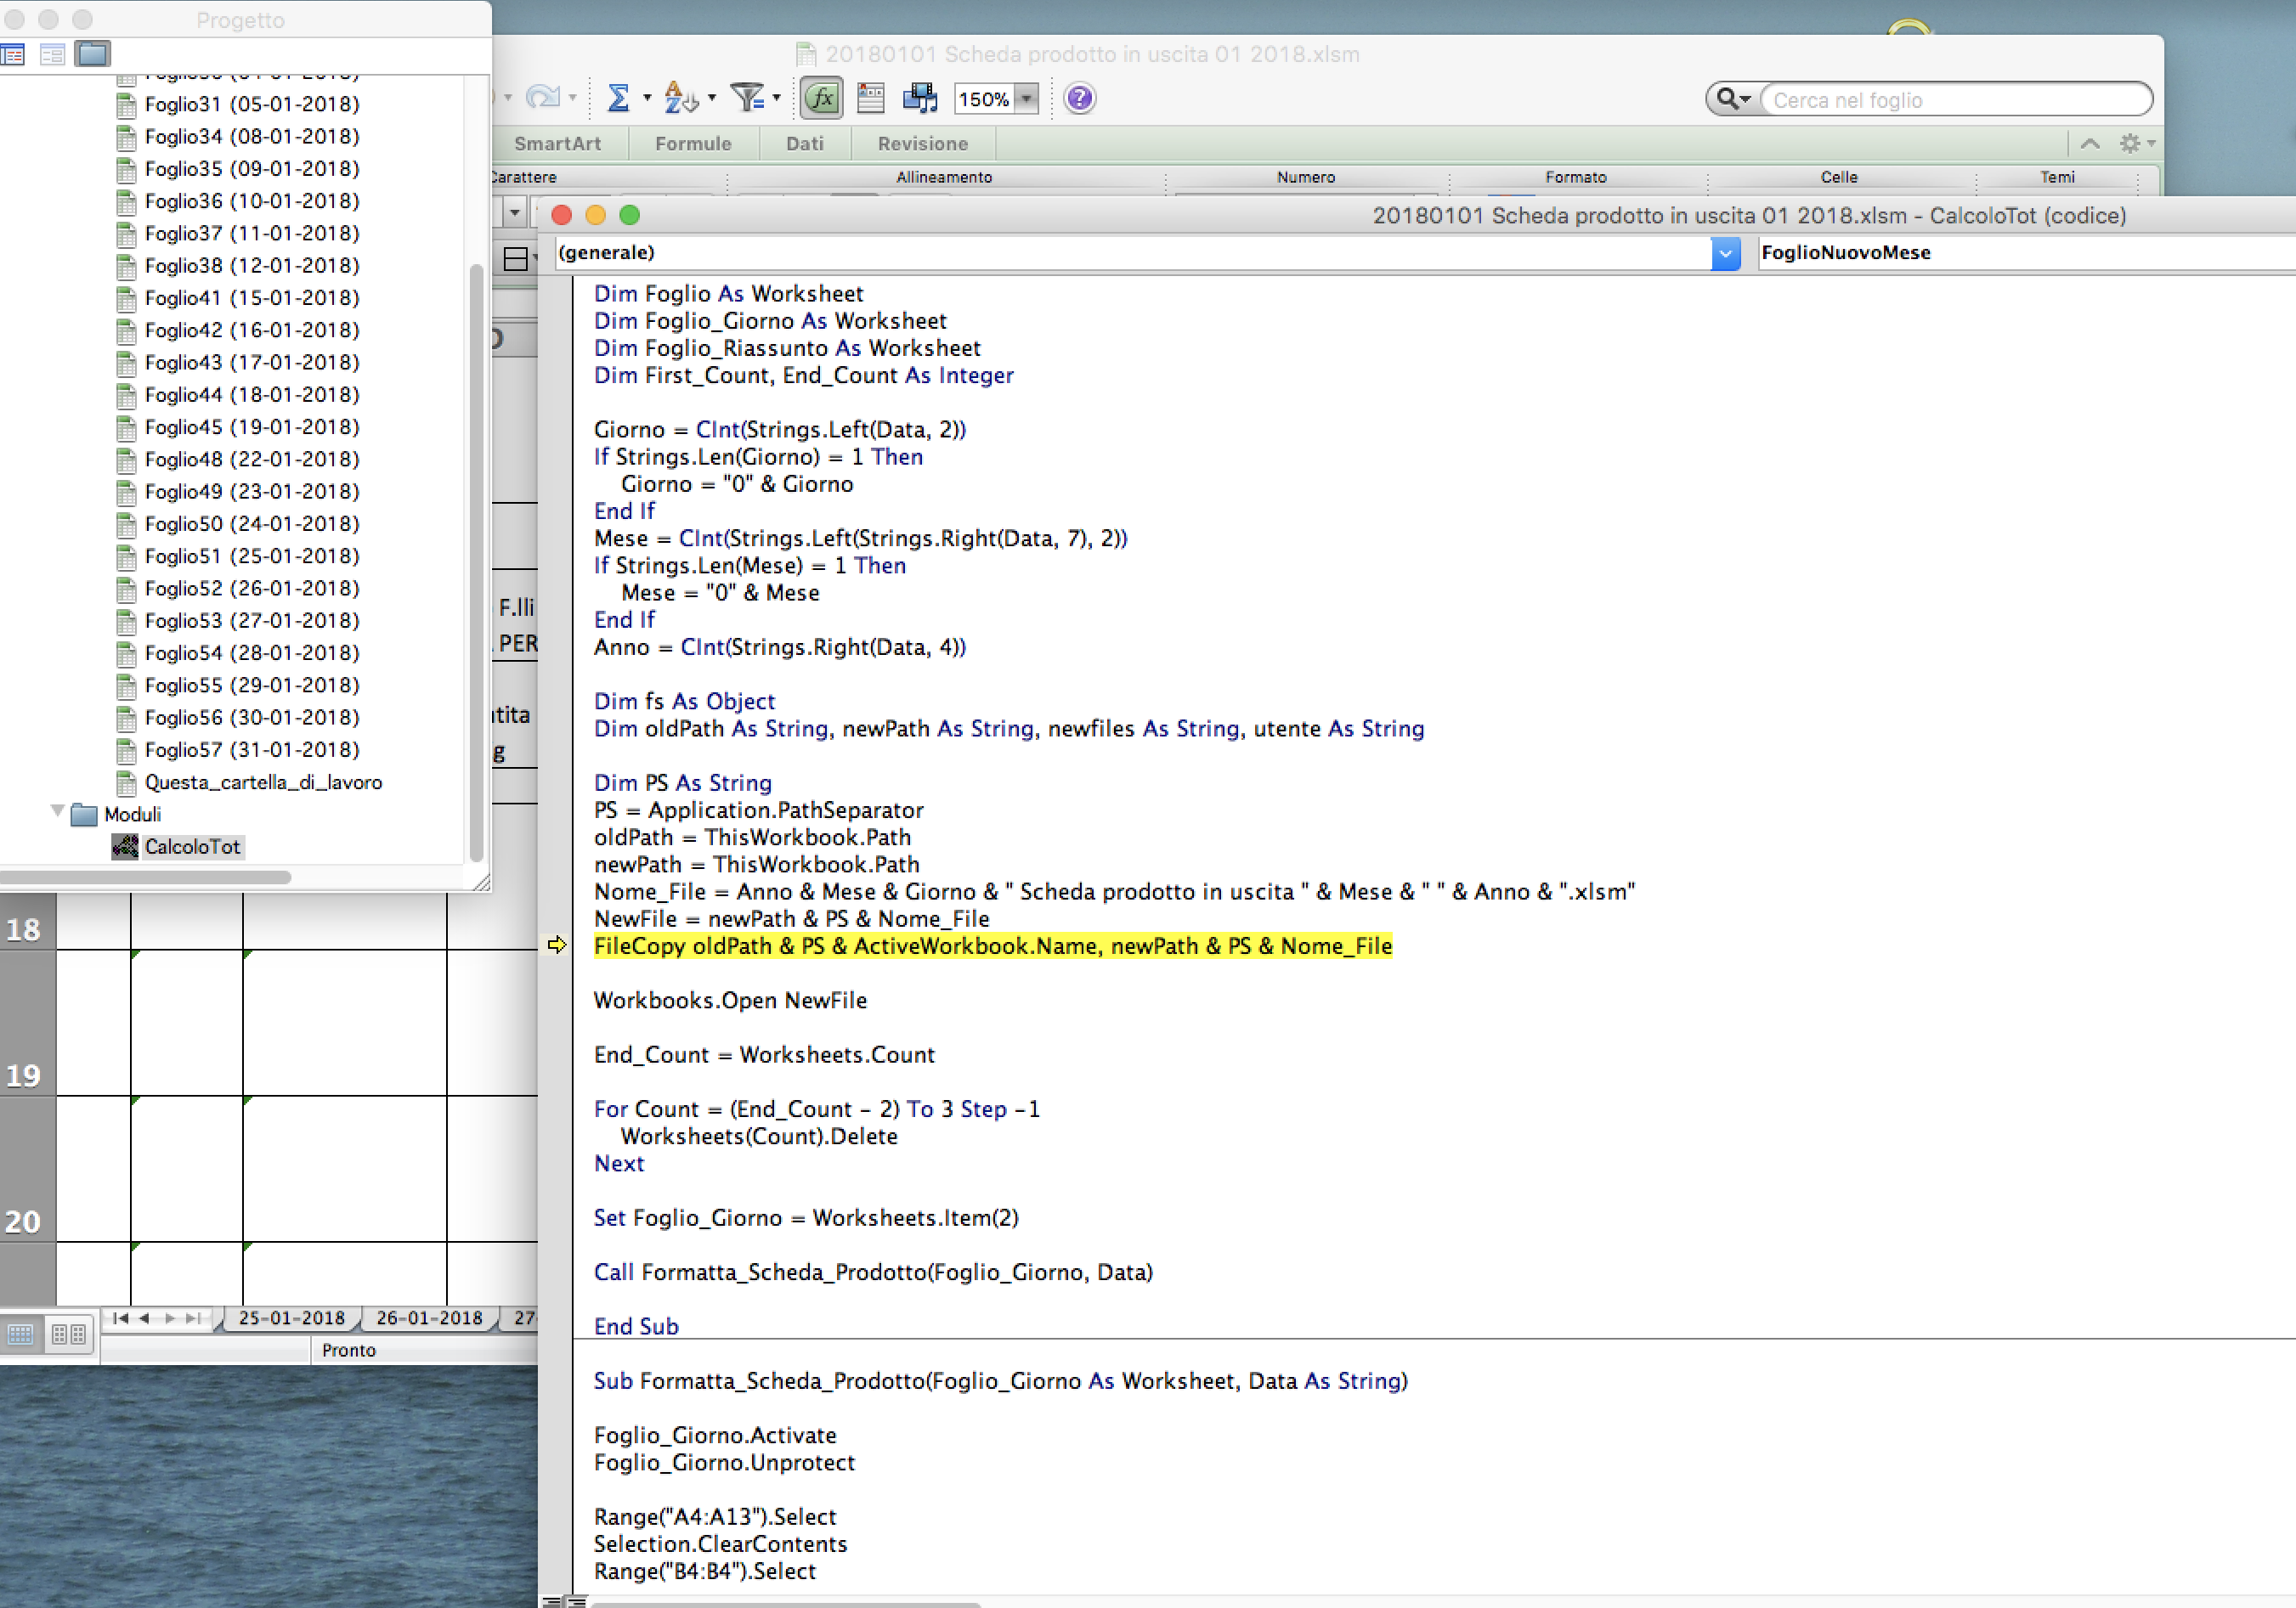The width and height of the screenshot is (2296, 1608).
Task: Select the 26-01-2018 sheet tab
Action: (x=429, y=1318)
